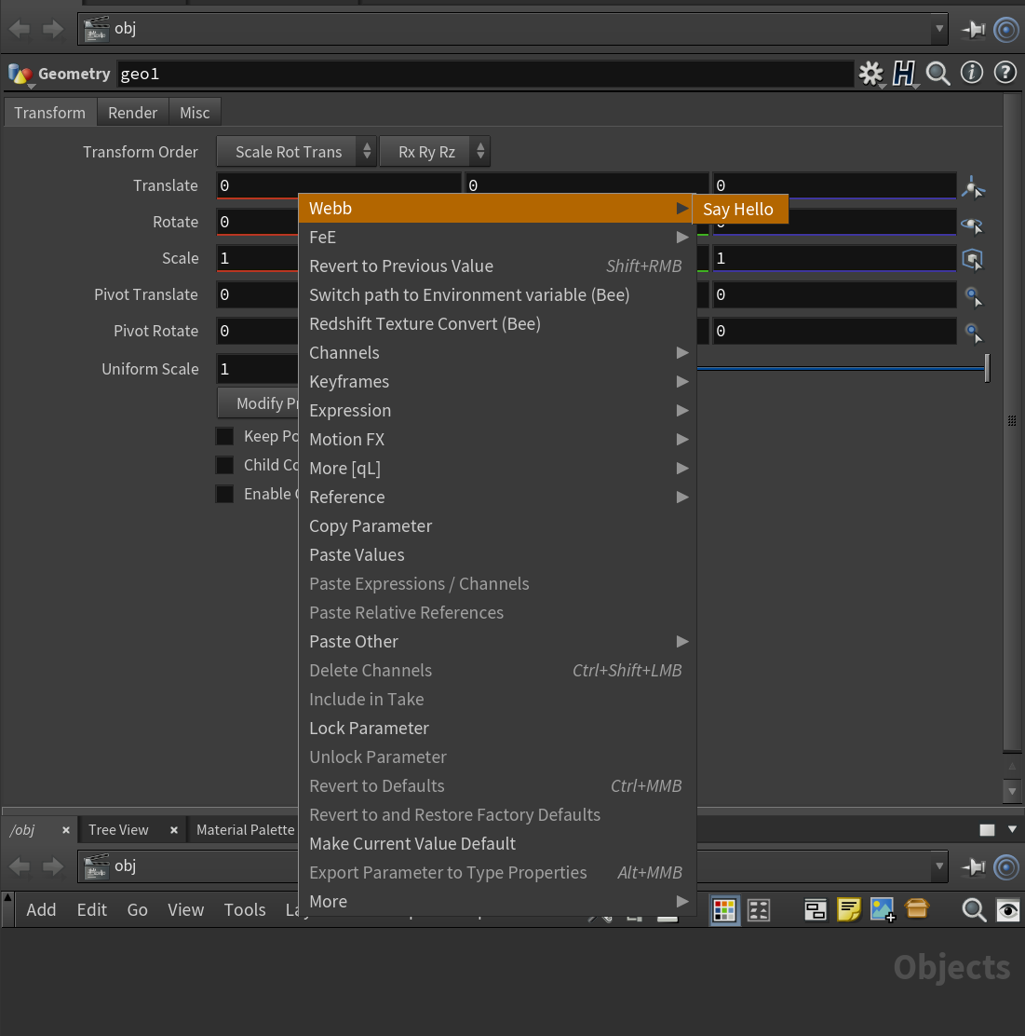Image resolution: width=1025 pixels, height=1036 pixels.
Task: Click the Pivot Rotate picker icon
Action: [x=974, y=333]
